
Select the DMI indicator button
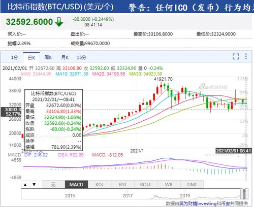click(192, 184)
